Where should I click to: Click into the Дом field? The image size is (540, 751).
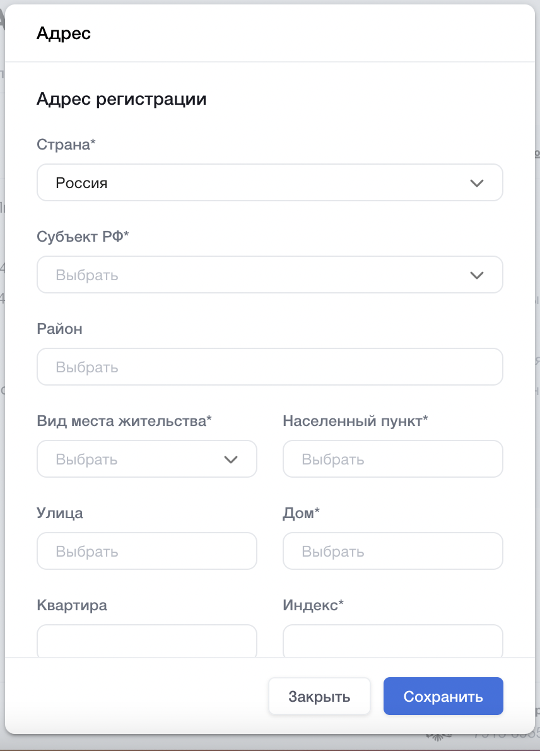pos(392,551)
